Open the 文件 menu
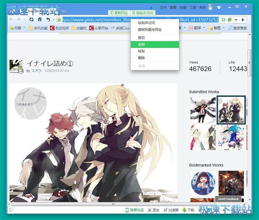259x220 pixels. pyautogui.click(x=163, y=8)
